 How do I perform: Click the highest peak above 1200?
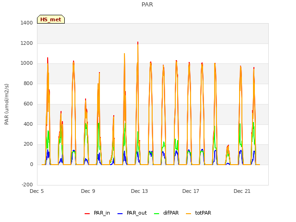pos(138,43)
